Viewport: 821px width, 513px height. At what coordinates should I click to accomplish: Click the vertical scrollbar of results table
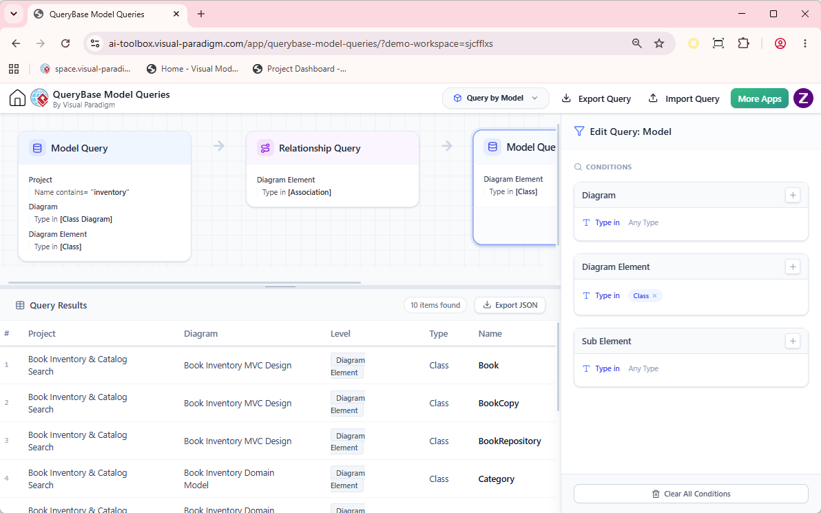coord(558,366)
